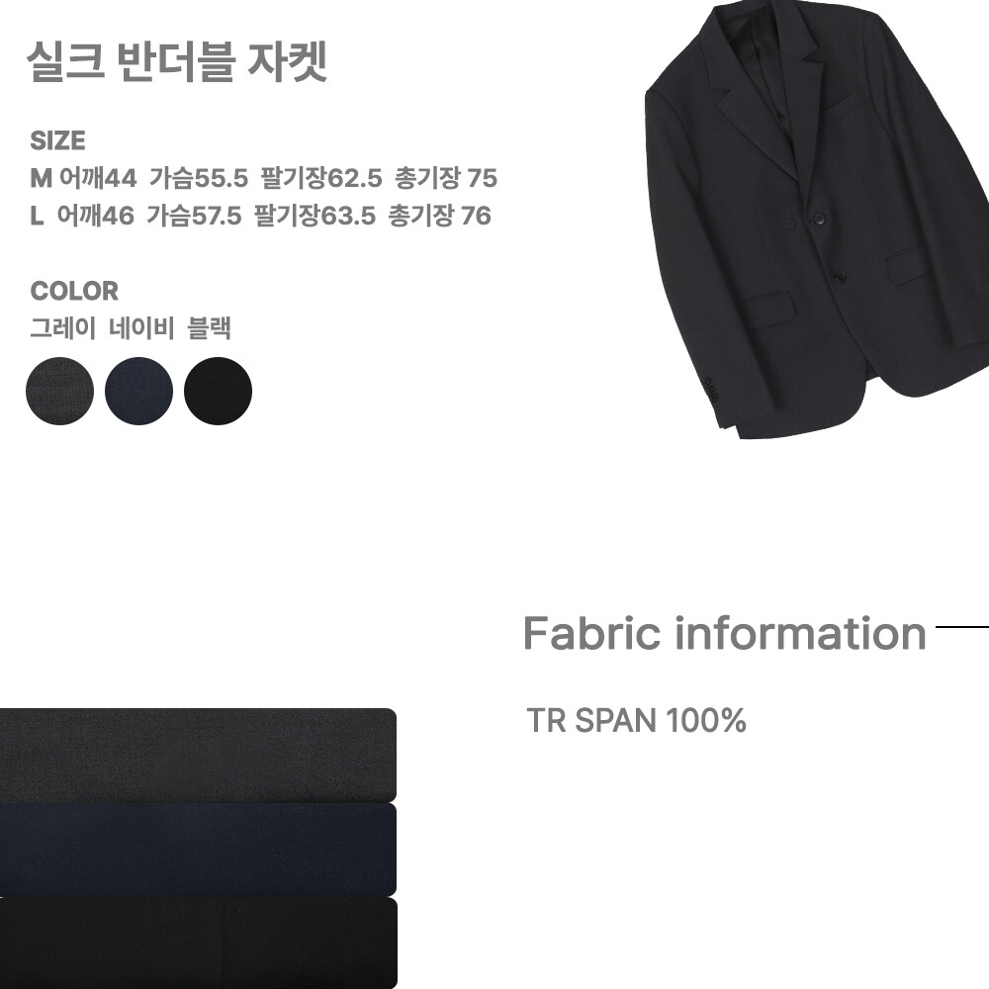Viewport: 989px width, 989px height.
Task: Click the 네이비 color label
Action: (141, 328)
